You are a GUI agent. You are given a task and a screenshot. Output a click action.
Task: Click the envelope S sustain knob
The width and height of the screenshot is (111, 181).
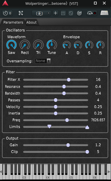pos(89,45)
